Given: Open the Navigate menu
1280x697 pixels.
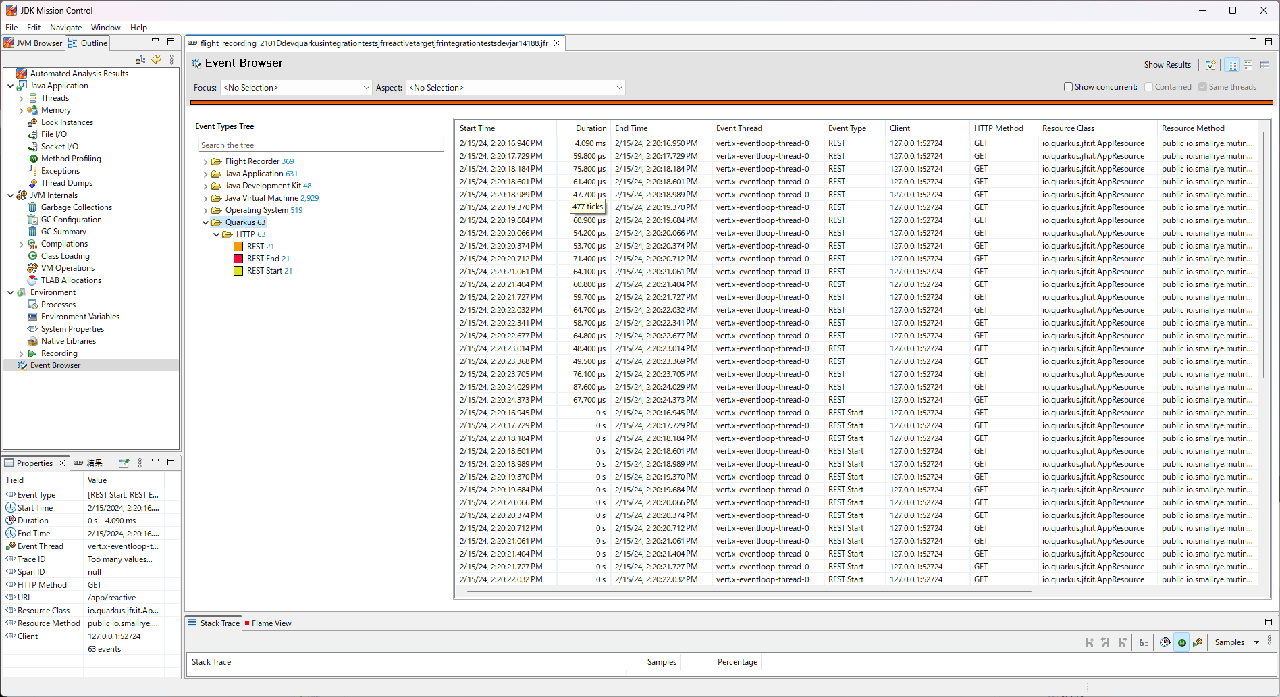Looking at the screenshot, I should [65, 28].
